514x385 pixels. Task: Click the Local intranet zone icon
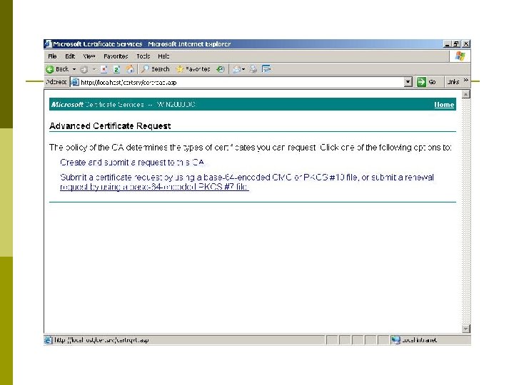coord(396,340)
